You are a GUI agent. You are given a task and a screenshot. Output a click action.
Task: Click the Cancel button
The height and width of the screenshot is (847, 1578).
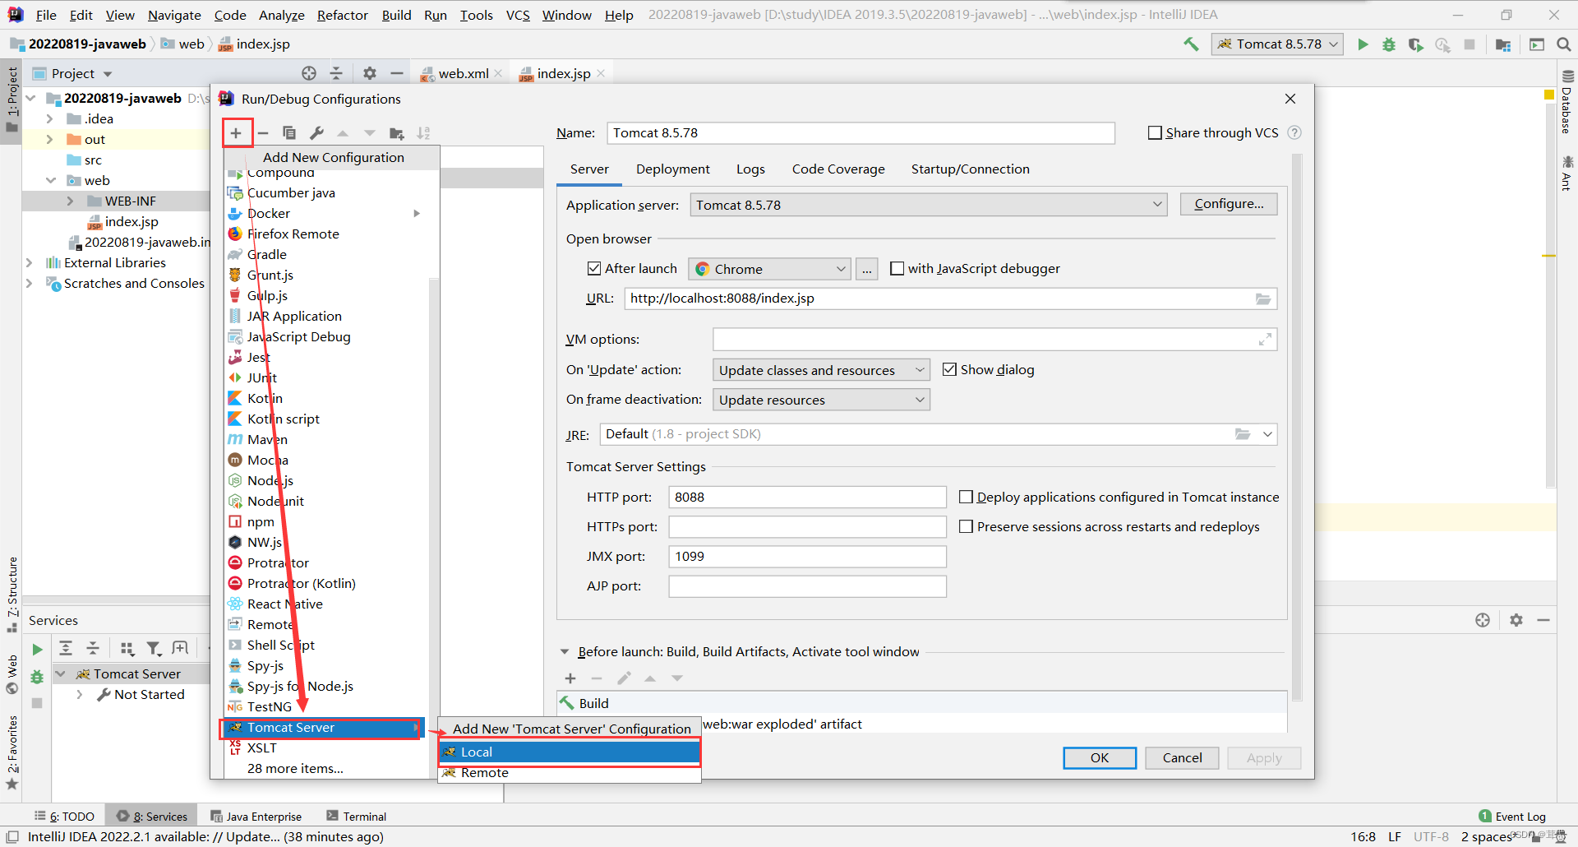tap(1182, 757)
